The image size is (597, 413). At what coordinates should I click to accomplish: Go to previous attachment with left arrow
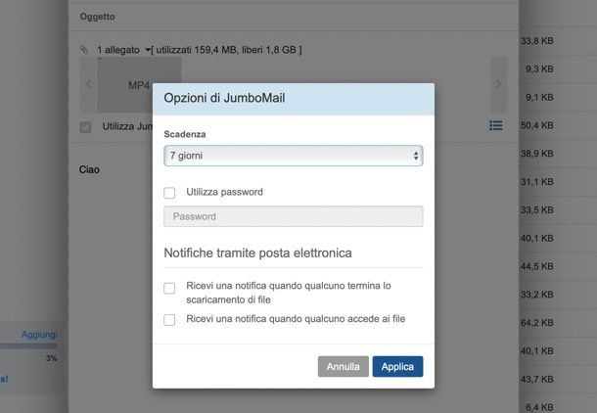(88, 84)
